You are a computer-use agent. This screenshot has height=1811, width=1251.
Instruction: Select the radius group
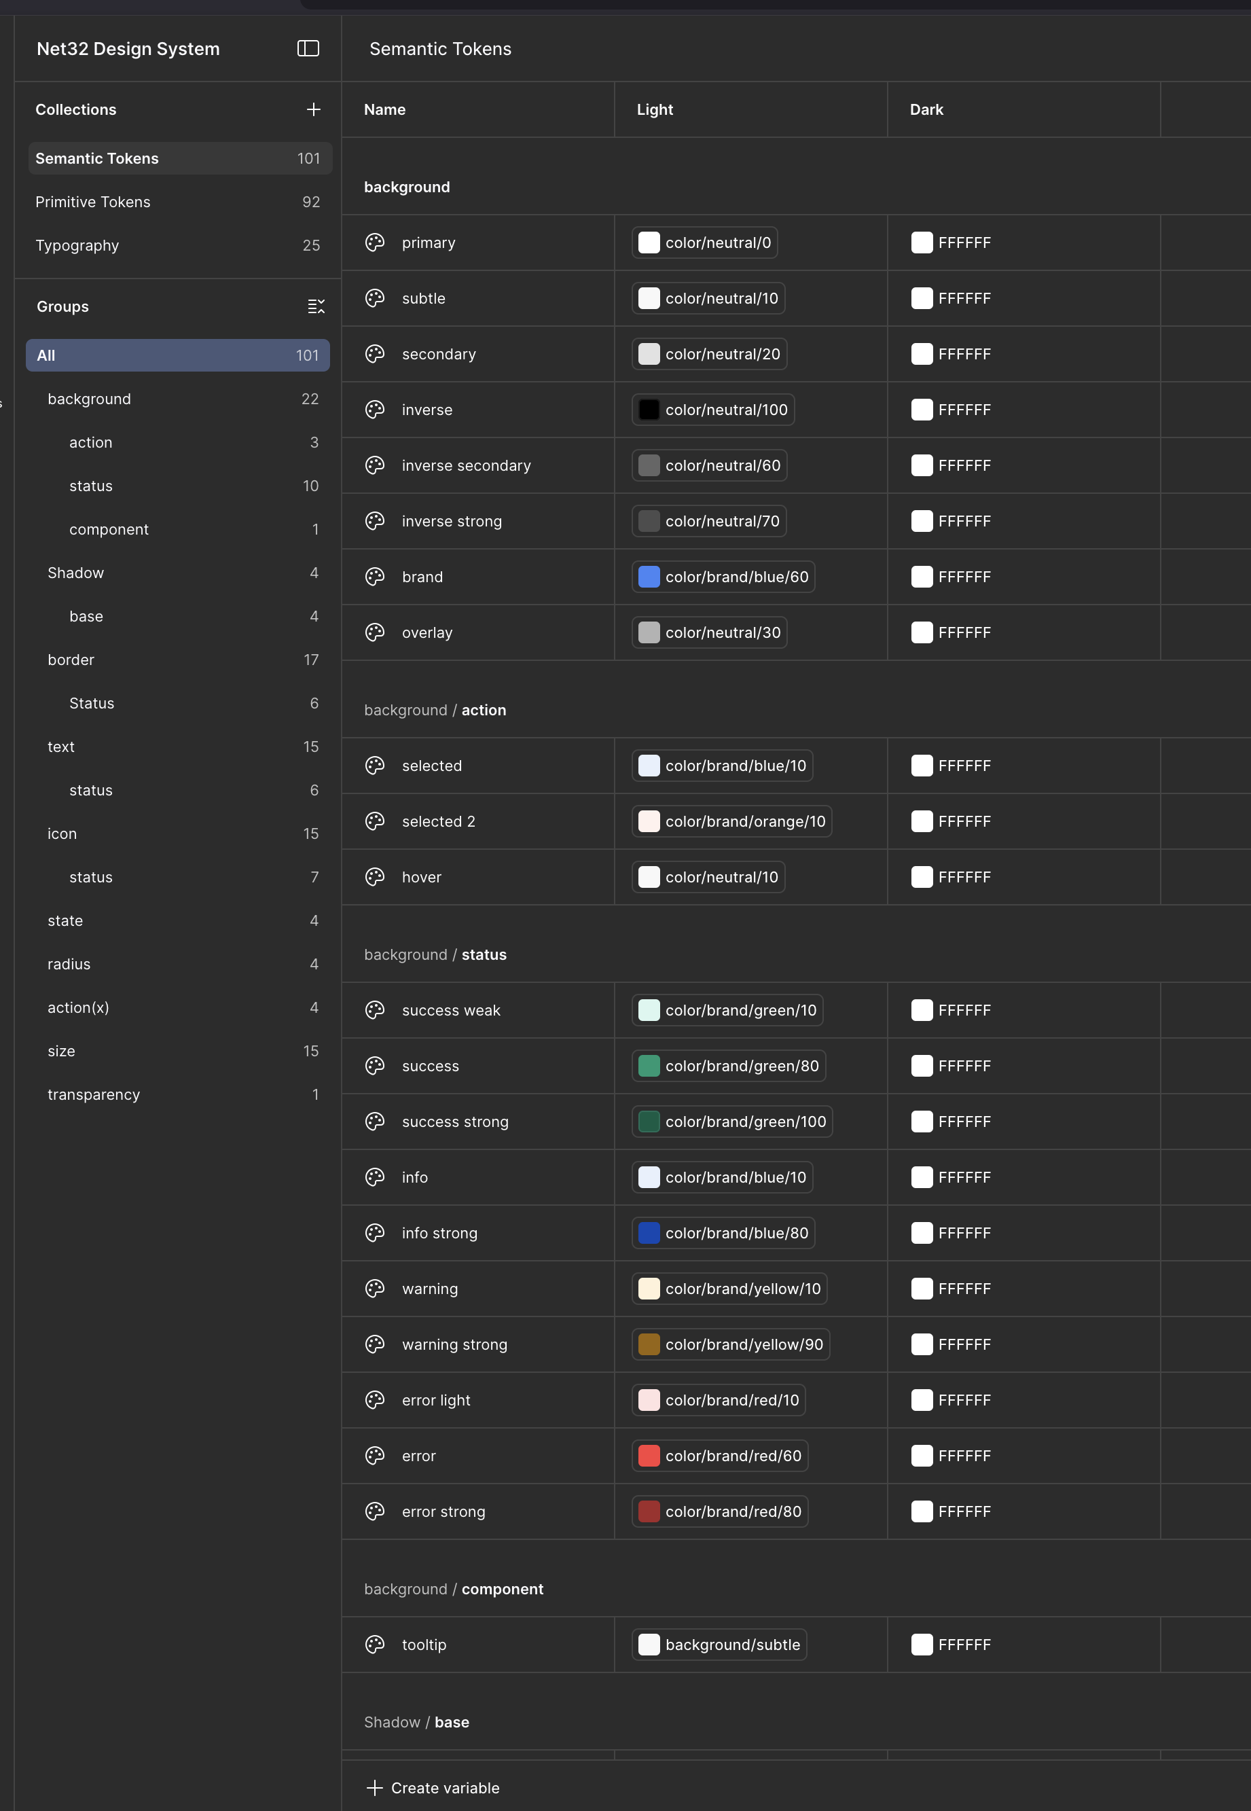pos(178,965)
